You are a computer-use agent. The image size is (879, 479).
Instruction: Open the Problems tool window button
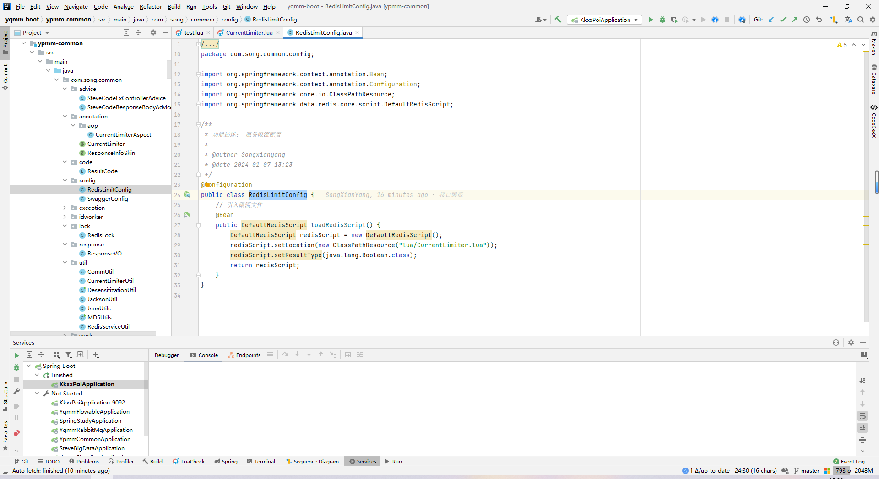[x=84, y=462]
